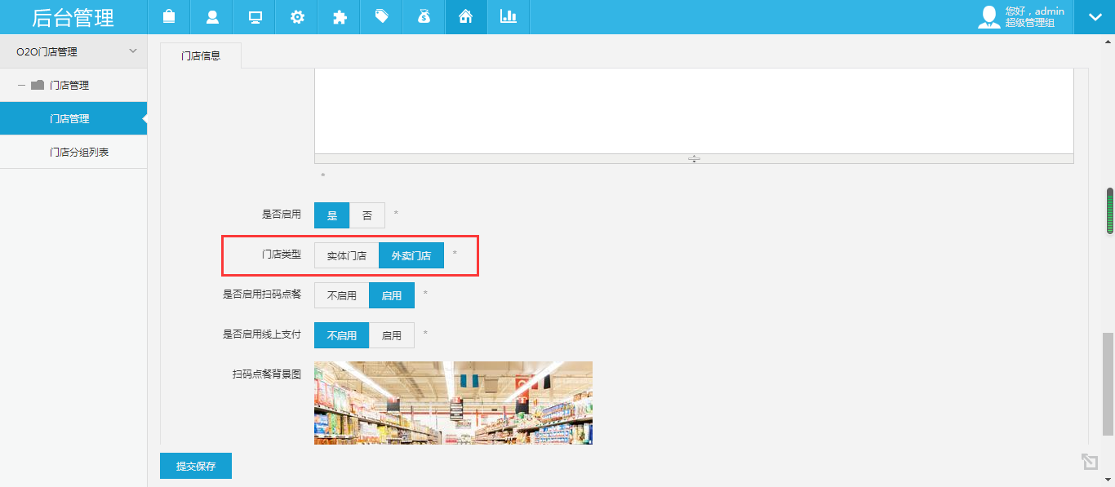
Task: Collapse the 门店管理 tree folder
Action: pos(21,85)
